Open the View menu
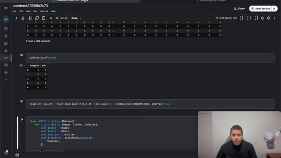The height and width of the screenshot is (158, 281). pyautogui.click(x=28, y=11)
